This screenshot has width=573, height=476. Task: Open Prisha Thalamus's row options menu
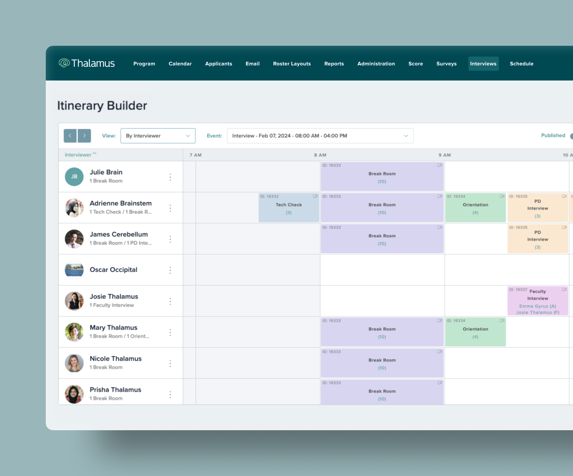click(x=170, y=394)
